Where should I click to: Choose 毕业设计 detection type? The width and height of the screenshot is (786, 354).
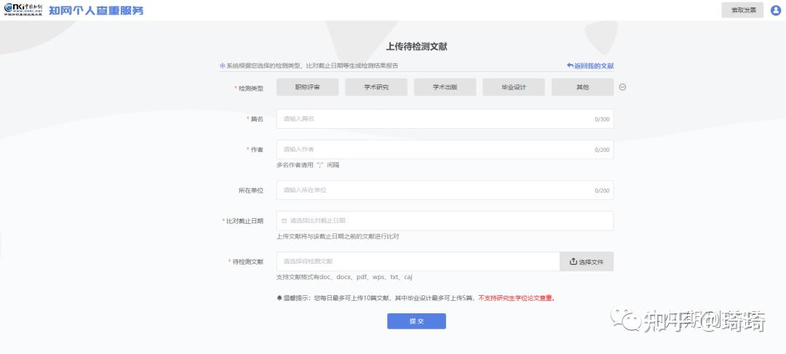tap(514, 87)
